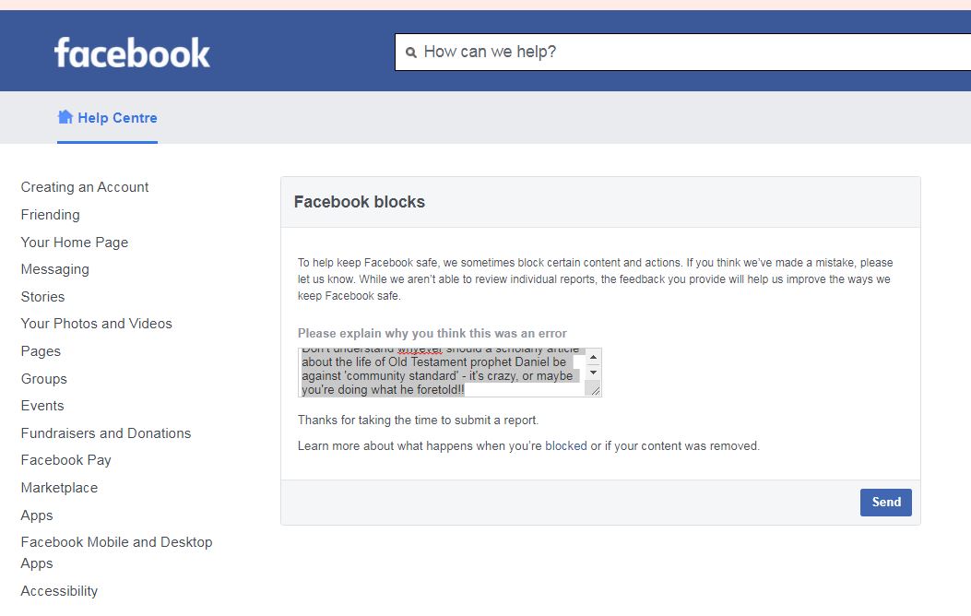Go to Your Home Page topic
The image size is (971, 616).
[75, 243]
